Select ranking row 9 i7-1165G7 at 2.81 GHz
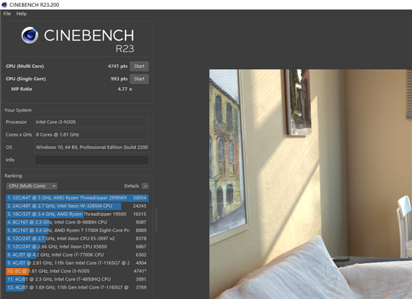 (x=77, y=263)
